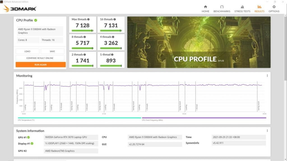Click the info icon beside 1-thread
Image resolution: width=287 pixels, height=161 pixels.
tap(112, 55)
